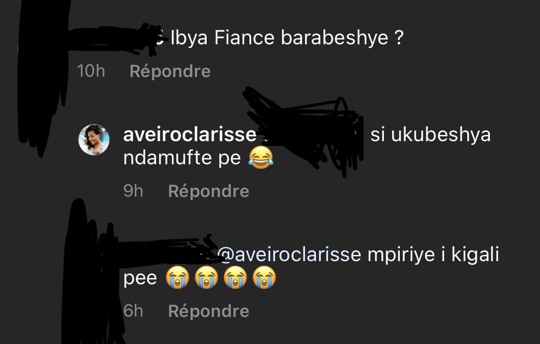Open aveiroclarisse's profile picture
Image resolution: width=540 pixels, height=344 pixels.
(x=94, y=139)
